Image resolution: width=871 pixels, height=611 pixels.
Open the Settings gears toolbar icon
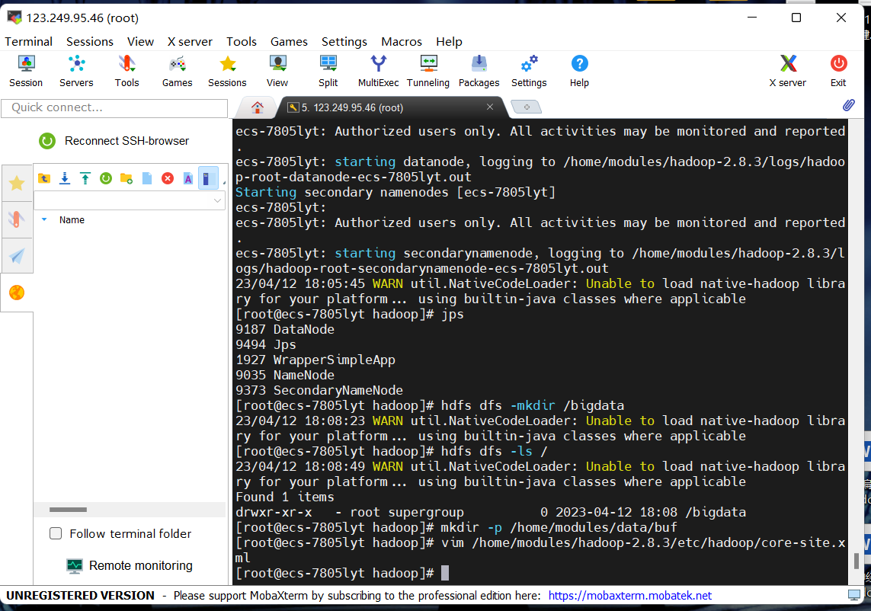pyautogui.click(x=529, y=71)
